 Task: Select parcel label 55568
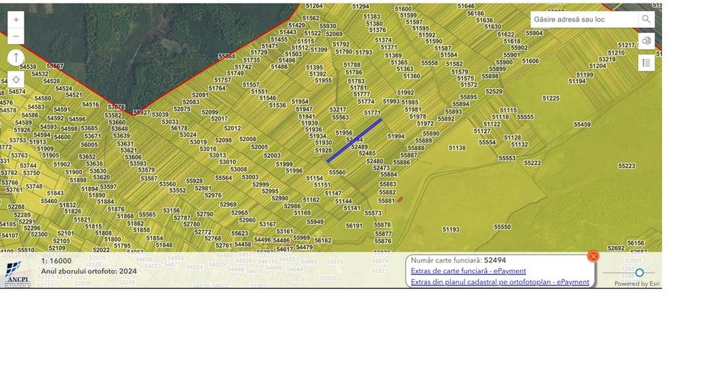227,57
